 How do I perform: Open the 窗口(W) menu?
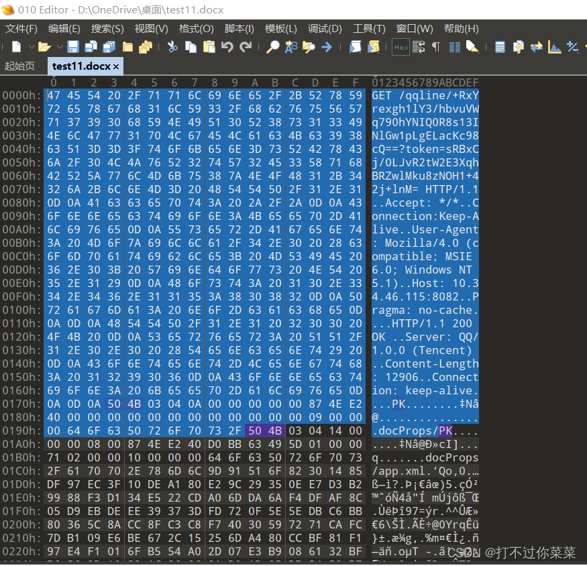(415, 29)
